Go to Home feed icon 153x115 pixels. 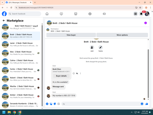point(47,14)
